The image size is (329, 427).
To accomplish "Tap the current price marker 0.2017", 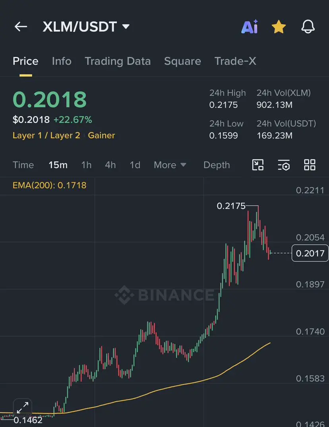I will click(x=310, y=253).
